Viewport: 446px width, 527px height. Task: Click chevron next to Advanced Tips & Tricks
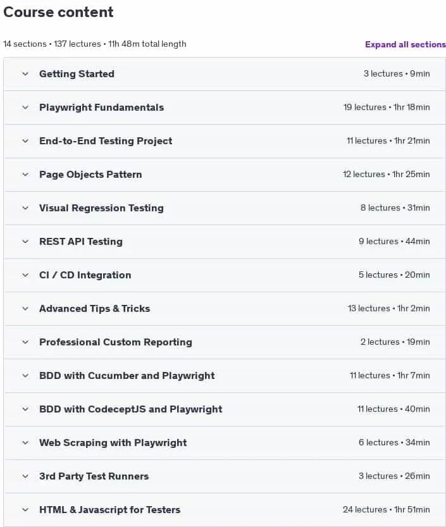[25, 309]
